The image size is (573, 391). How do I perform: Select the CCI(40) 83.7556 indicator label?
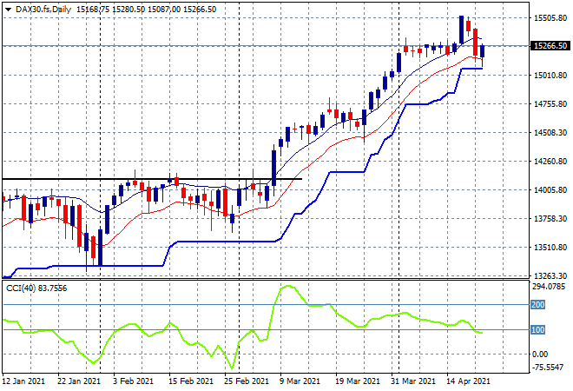pos(36,288)
